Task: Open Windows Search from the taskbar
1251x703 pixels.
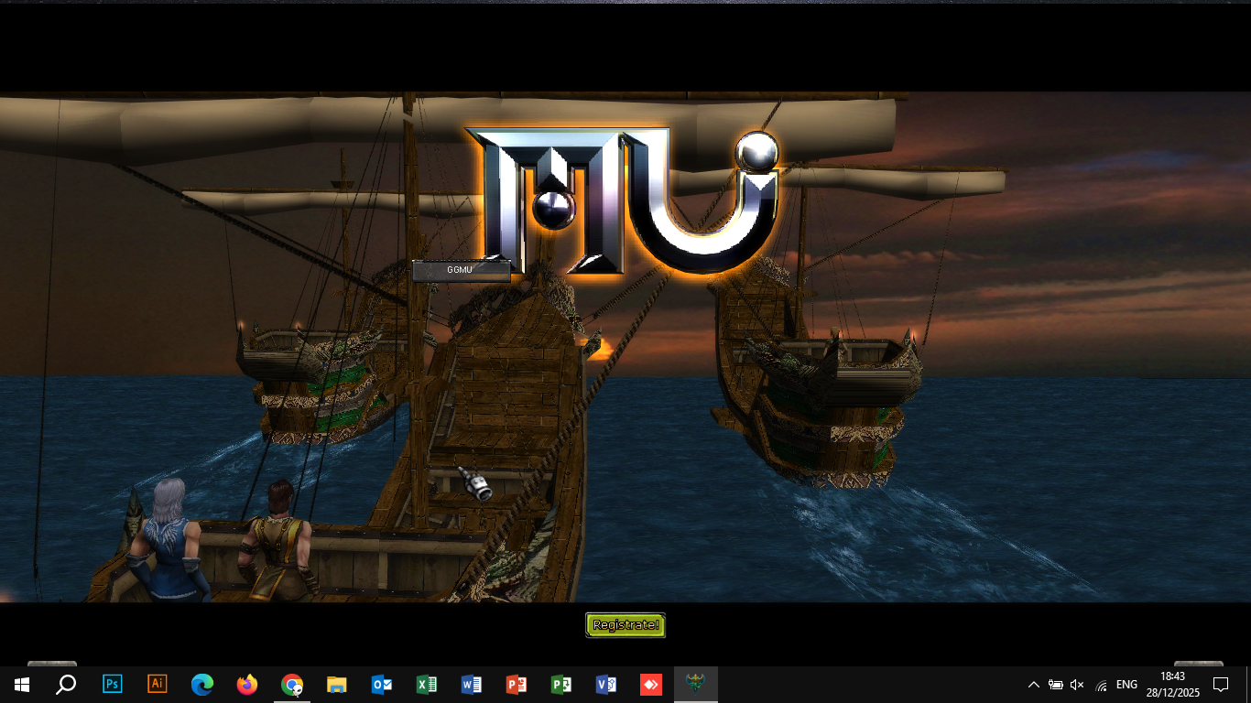Action: point(66,685)
